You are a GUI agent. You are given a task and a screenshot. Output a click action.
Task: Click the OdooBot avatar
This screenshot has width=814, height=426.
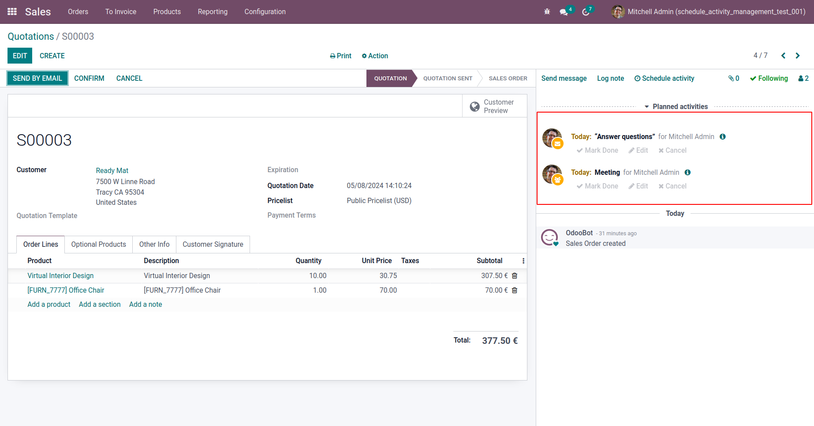click(550, 238)
